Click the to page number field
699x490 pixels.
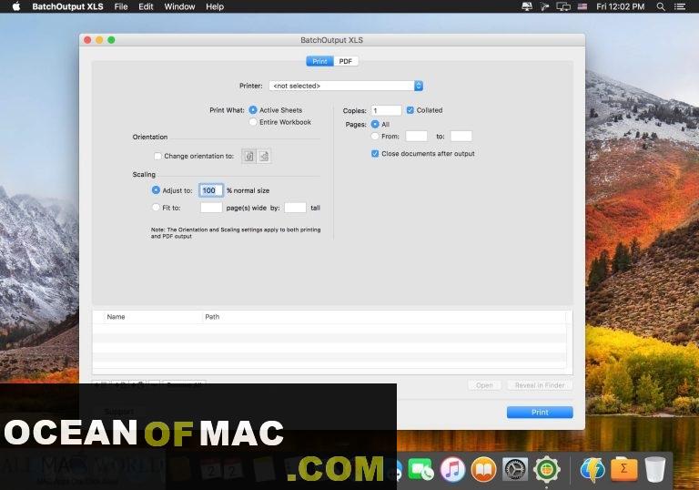pos(461,136)
